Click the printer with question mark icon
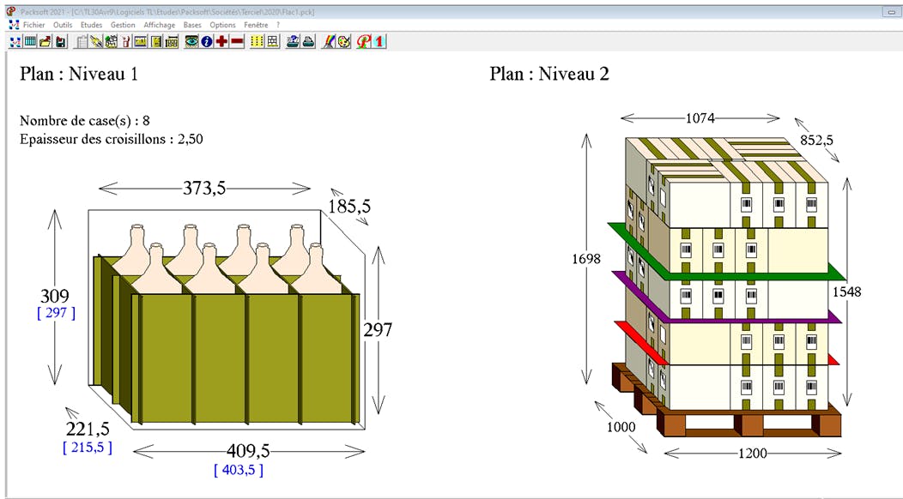This screenshot has width=903, height=499. (x=293, y=41)
